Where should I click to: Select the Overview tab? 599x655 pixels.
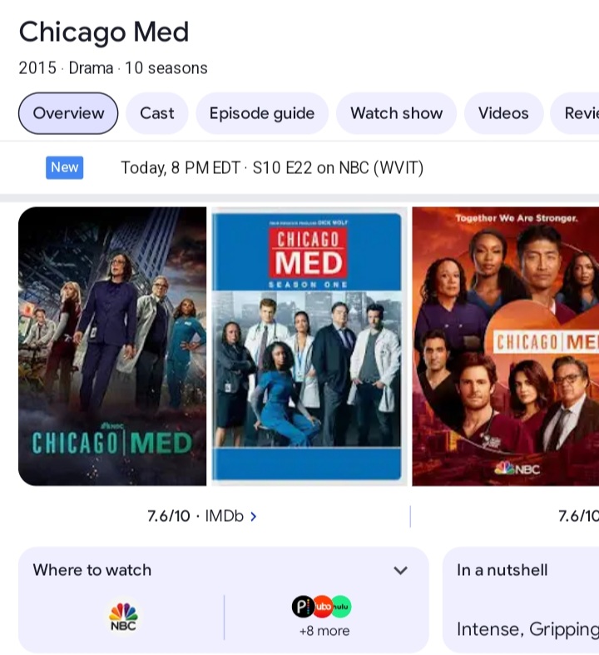coord(68,113)
